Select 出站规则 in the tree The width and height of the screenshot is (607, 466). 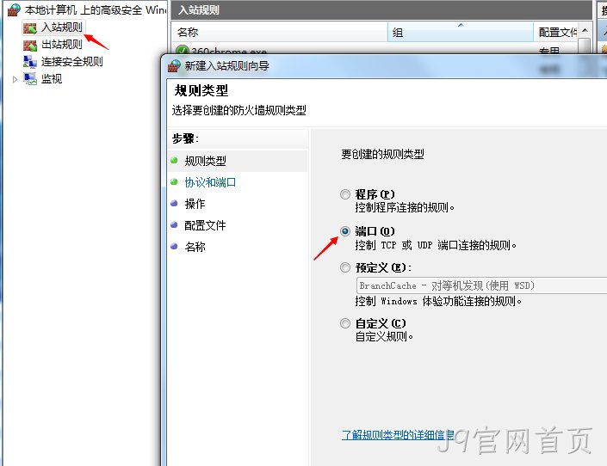pyautogui.click(x=61, y=45)
